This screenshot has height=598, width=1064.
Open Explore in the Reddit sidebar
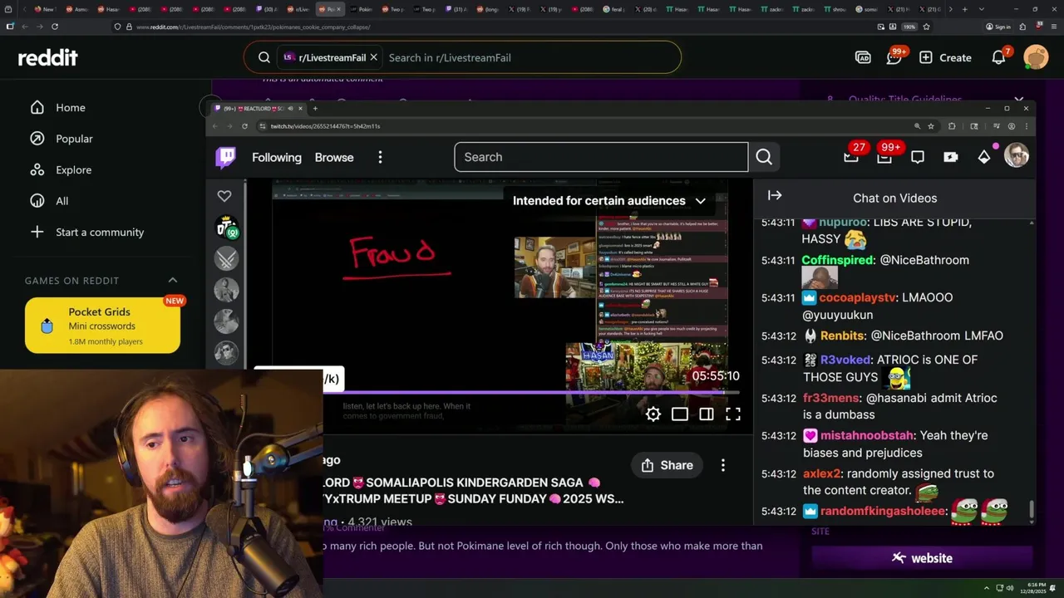click(61, 169)
